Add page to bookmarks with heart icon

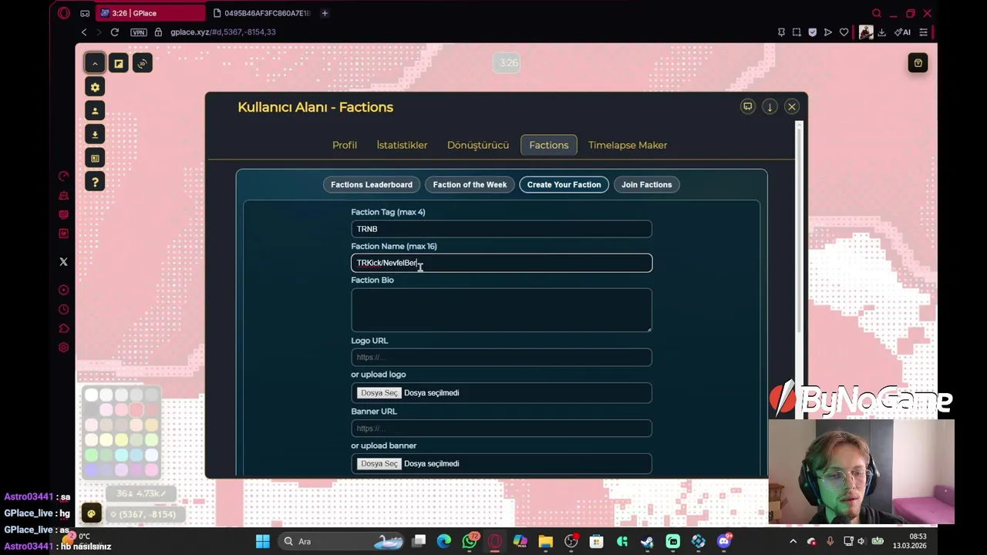tap(844, 32)
